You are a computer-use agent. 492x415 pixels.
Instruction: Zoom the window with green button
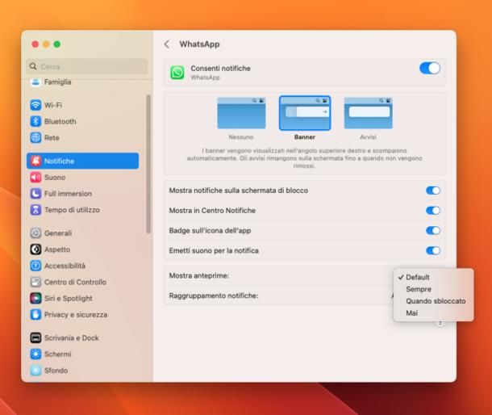click(56, 44)
